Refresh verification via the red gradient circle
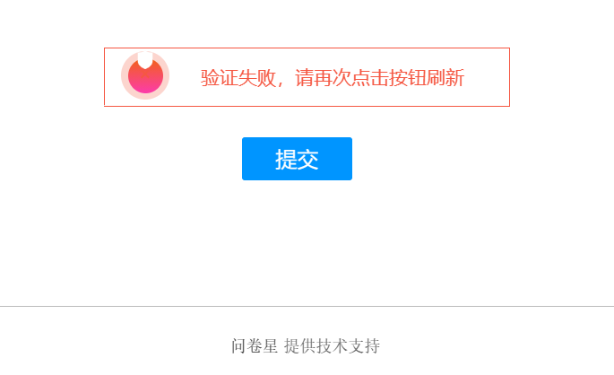 145,77
